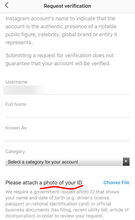Screen dimensions: 135x220
Task: Select a category for your account
Action: 67,162
